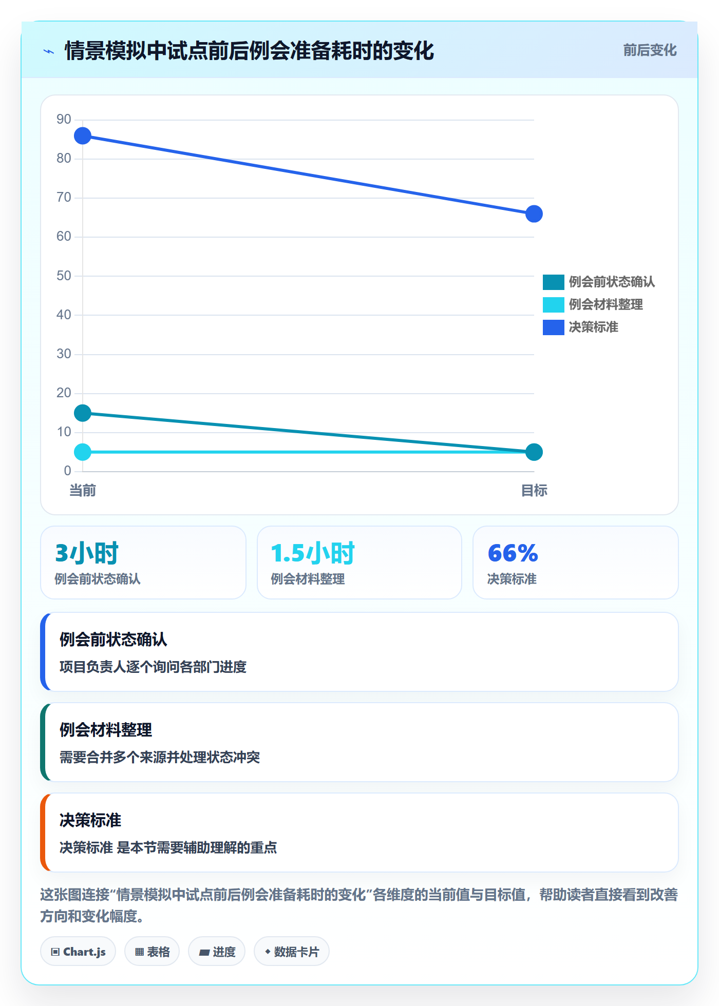Viewport: 719px width, 1006px height.
Task: Click the Chart.js chip square icon
Action: click(55, 952)
